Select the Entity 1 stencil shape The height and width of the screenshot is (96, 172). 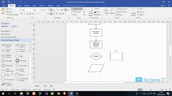pos(6,75)
